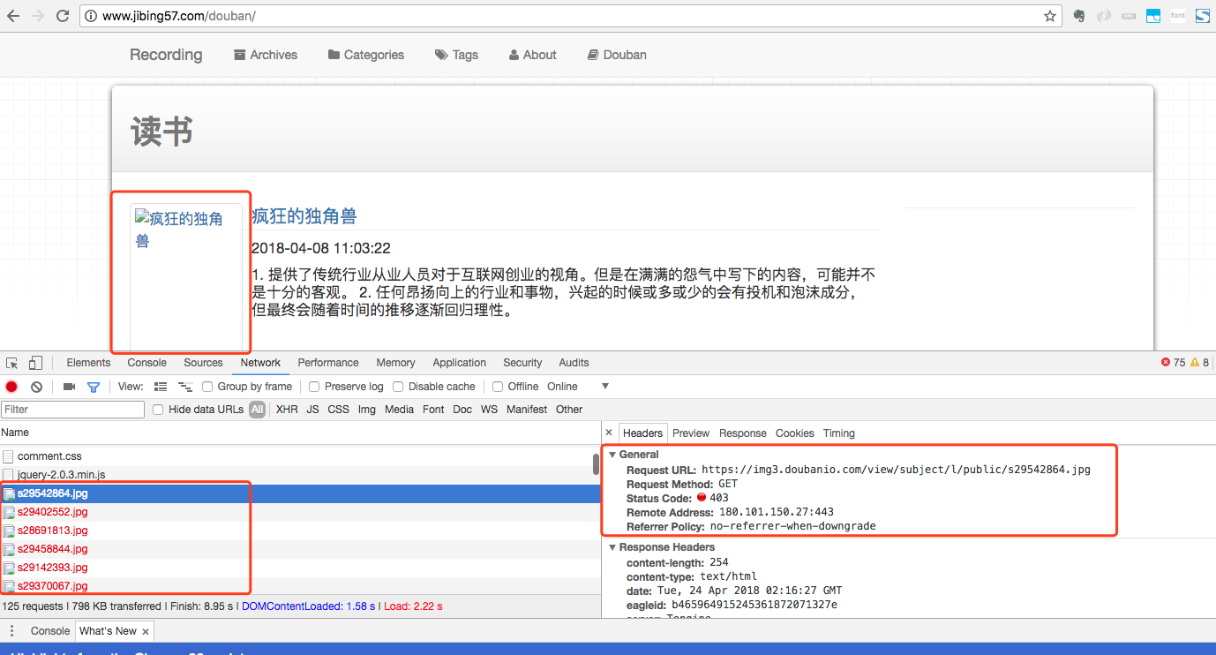This screenshot has width=1216, height=655.
Task: Focus the network Filter text field
Action: click(x=73, y=410)
